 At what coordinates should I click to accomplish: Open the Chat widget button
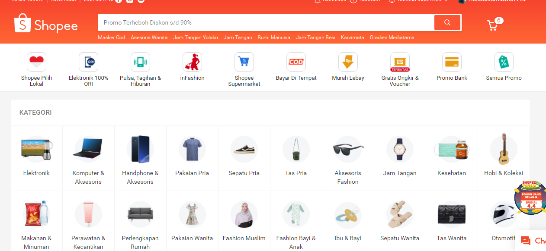(x=531, y=241)
